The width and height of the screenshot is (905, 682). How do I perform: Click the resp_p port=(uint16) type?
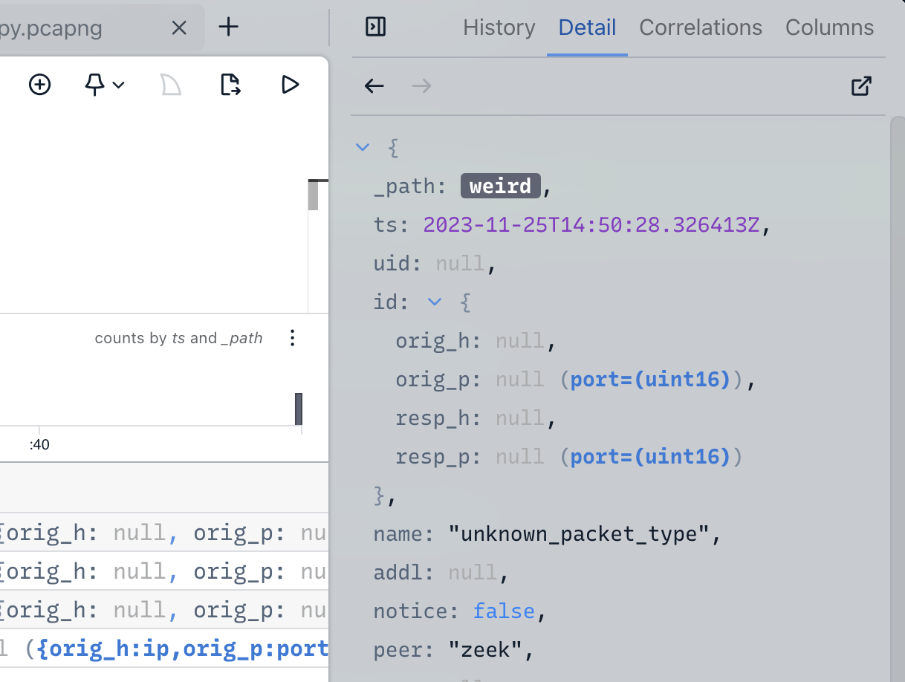(650, 456)
